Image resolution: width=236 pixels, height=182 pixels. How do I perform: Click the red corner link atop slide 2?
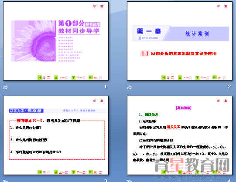click(222, 6)
